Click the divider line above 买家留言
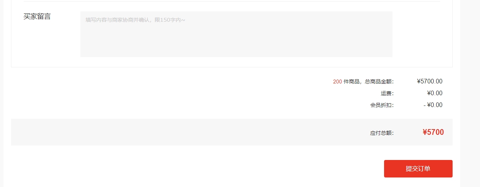This screenshot has width=480, height=187. coord(231,1)
